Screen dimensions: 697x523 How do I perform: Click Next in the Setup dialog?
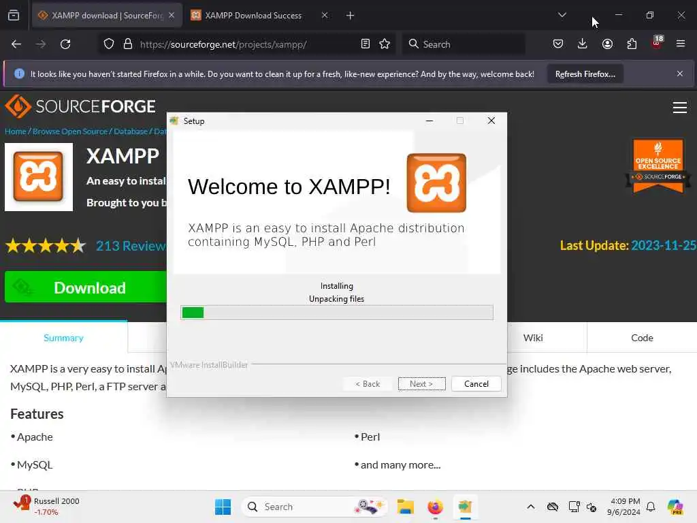[421, 384]
